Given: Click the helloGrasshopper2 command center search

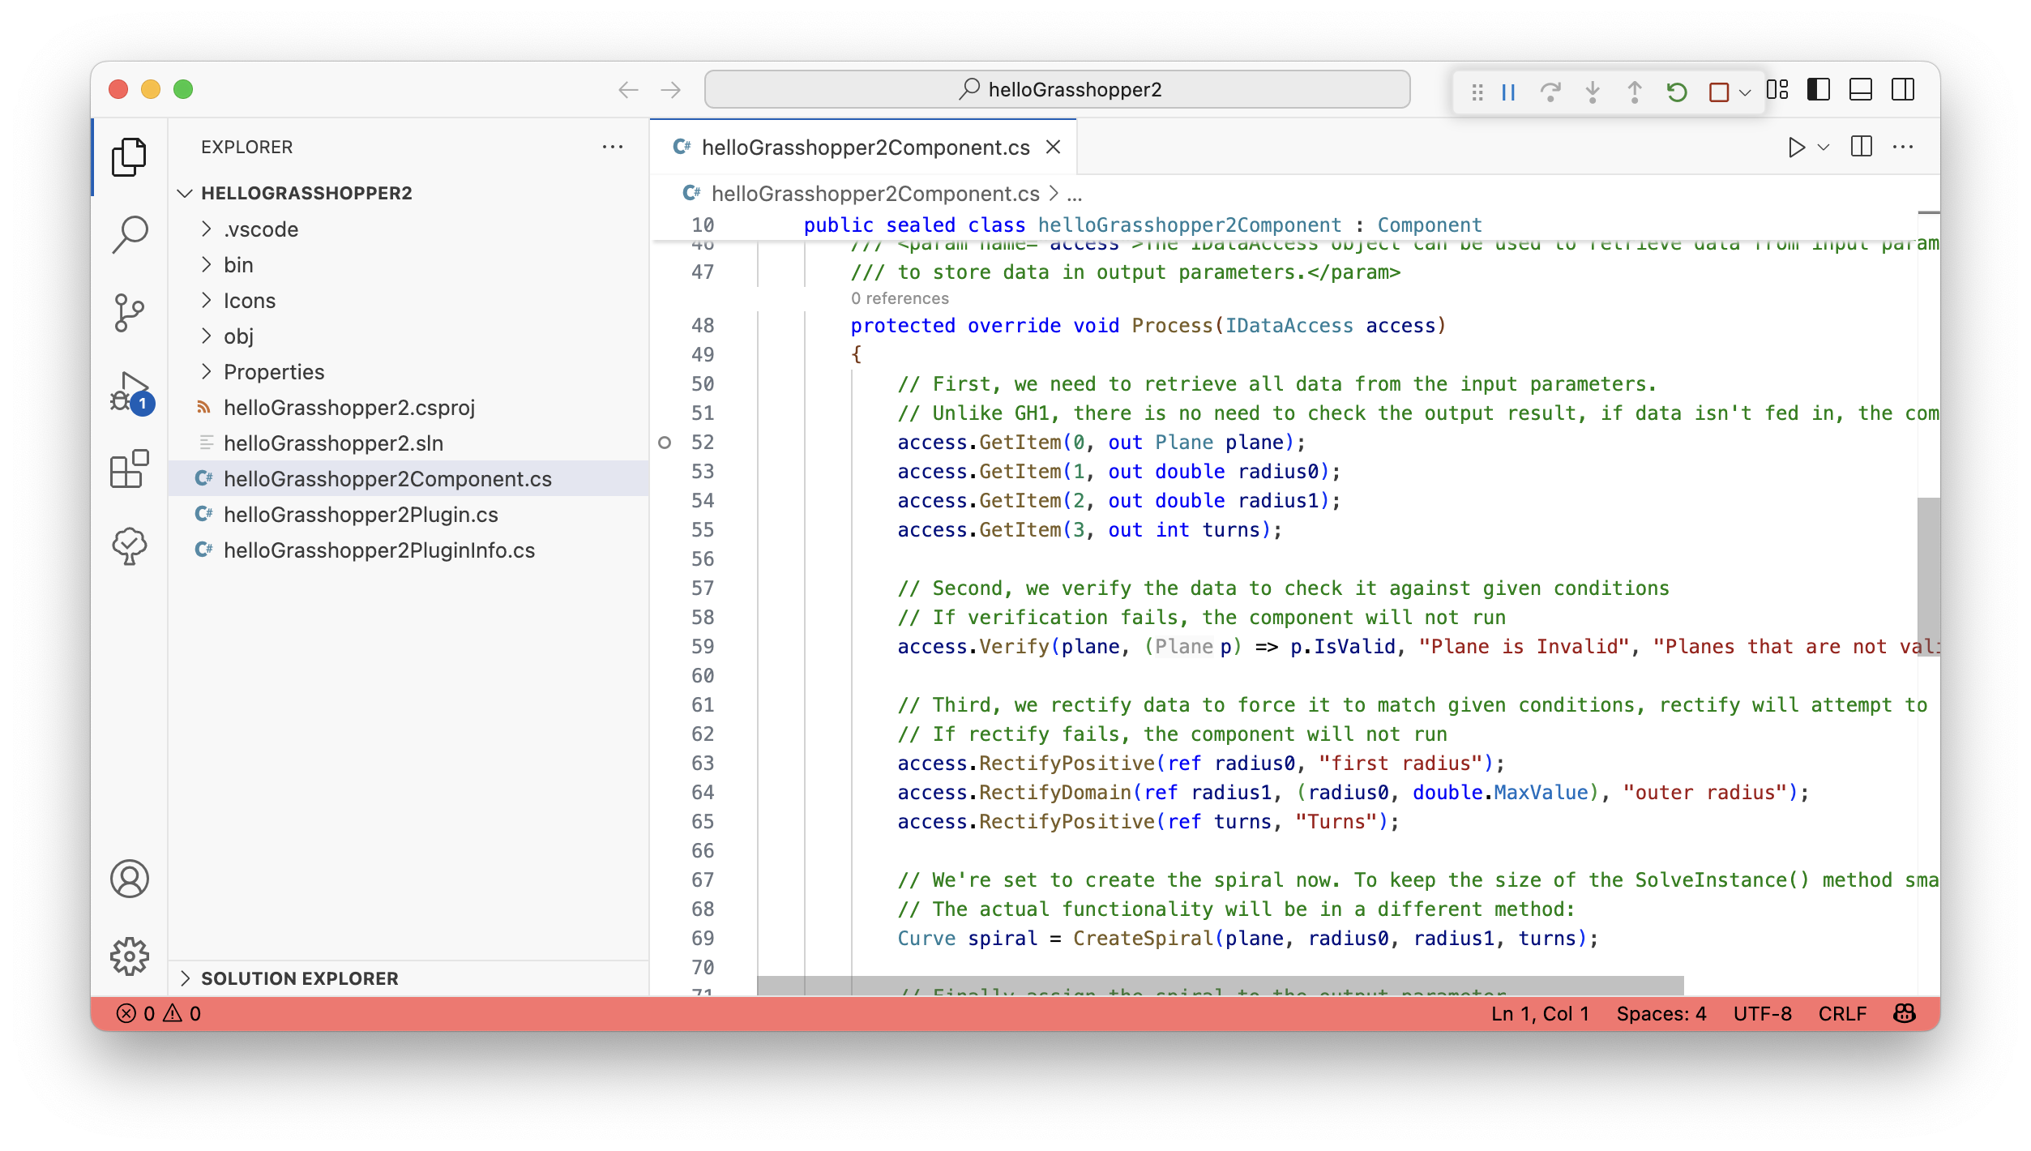Looking at the screenshot, I should 1057,89.
